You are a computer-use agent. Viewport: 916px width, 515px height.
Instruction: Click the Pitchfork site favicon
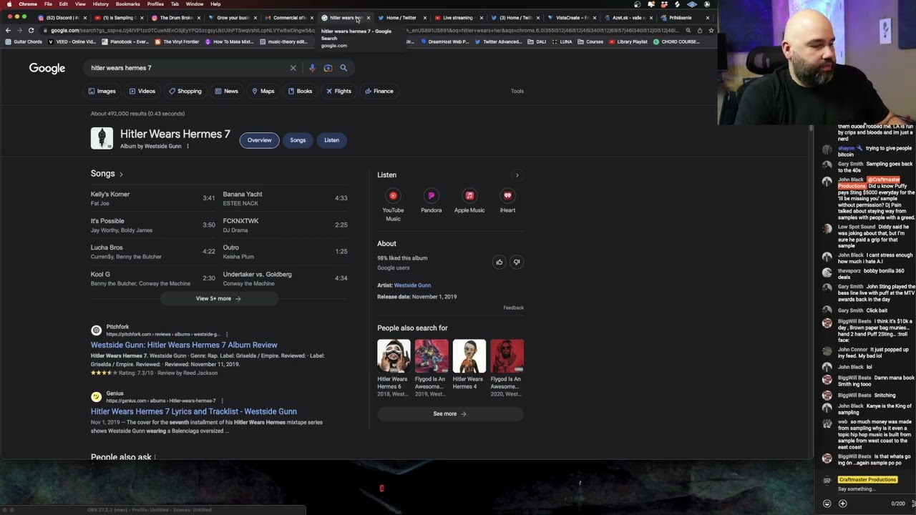pyautogui.click(x=96, y=330)
